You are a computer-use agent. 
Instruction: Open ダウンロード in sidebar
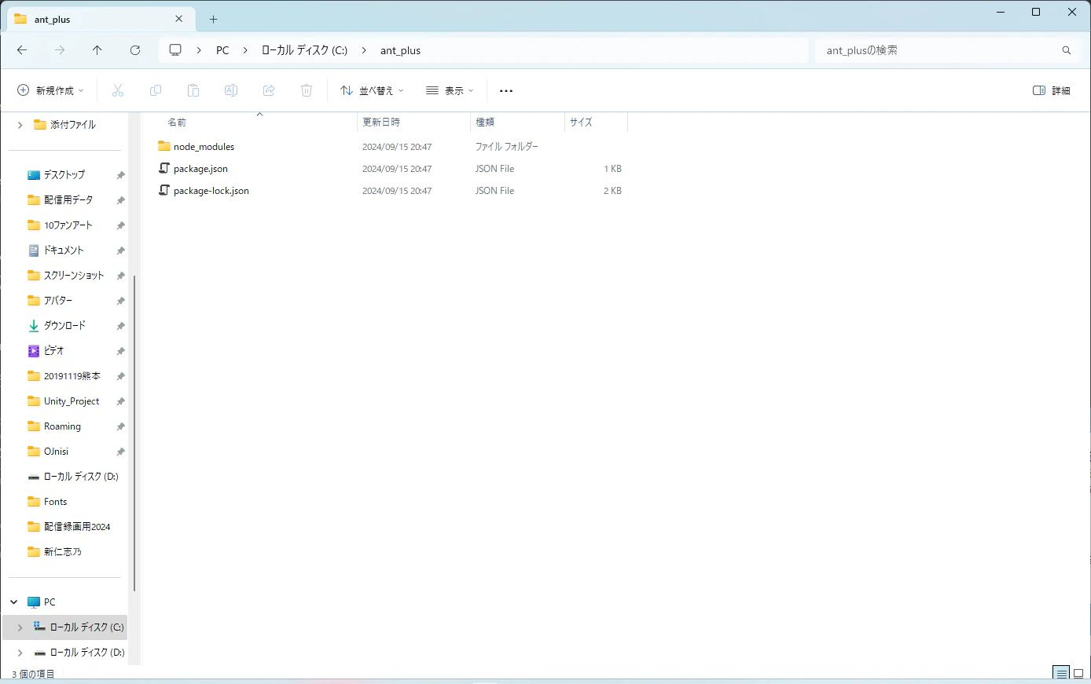coord(65,326)
